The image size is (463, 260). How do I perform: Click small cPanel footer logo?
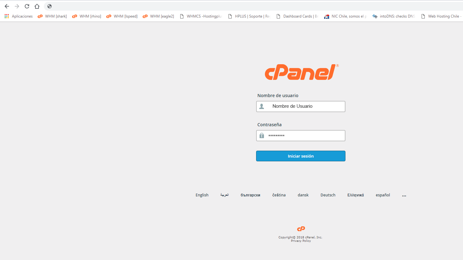coord(301,229)
